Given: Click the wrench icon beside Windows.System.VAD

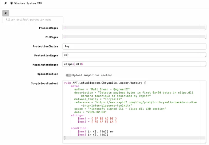Looking at the screenshot, I should click(6, 3).
